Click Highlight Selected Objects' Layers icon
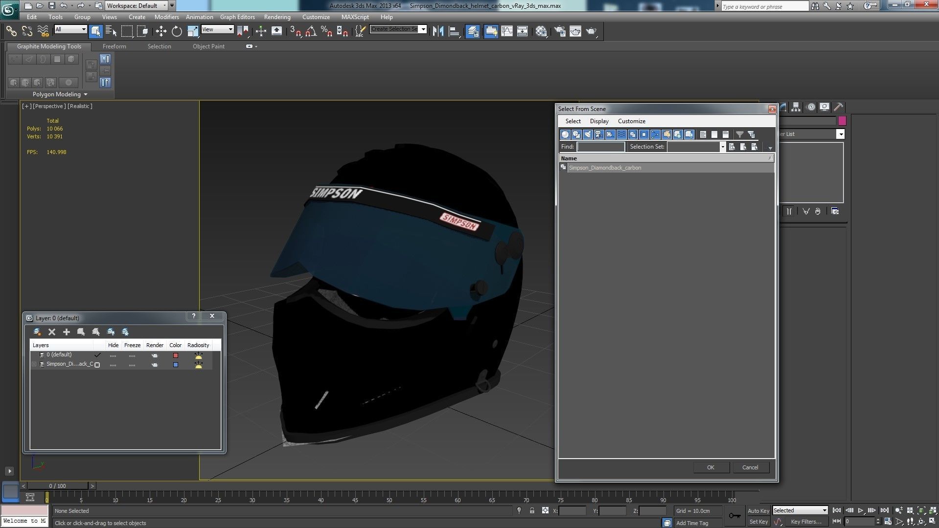This screenshot has width=939, height=528. pos(96,332)
